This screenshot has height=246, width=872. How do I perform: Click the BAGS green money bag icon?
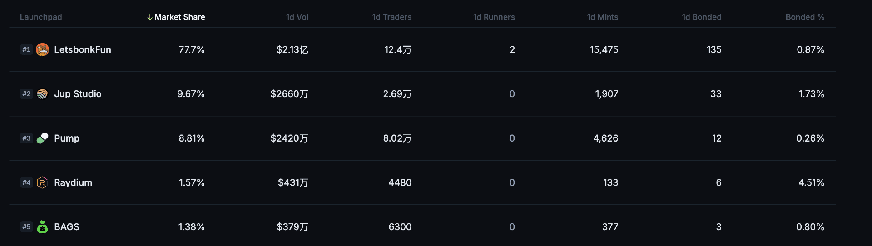click(42, 226)
